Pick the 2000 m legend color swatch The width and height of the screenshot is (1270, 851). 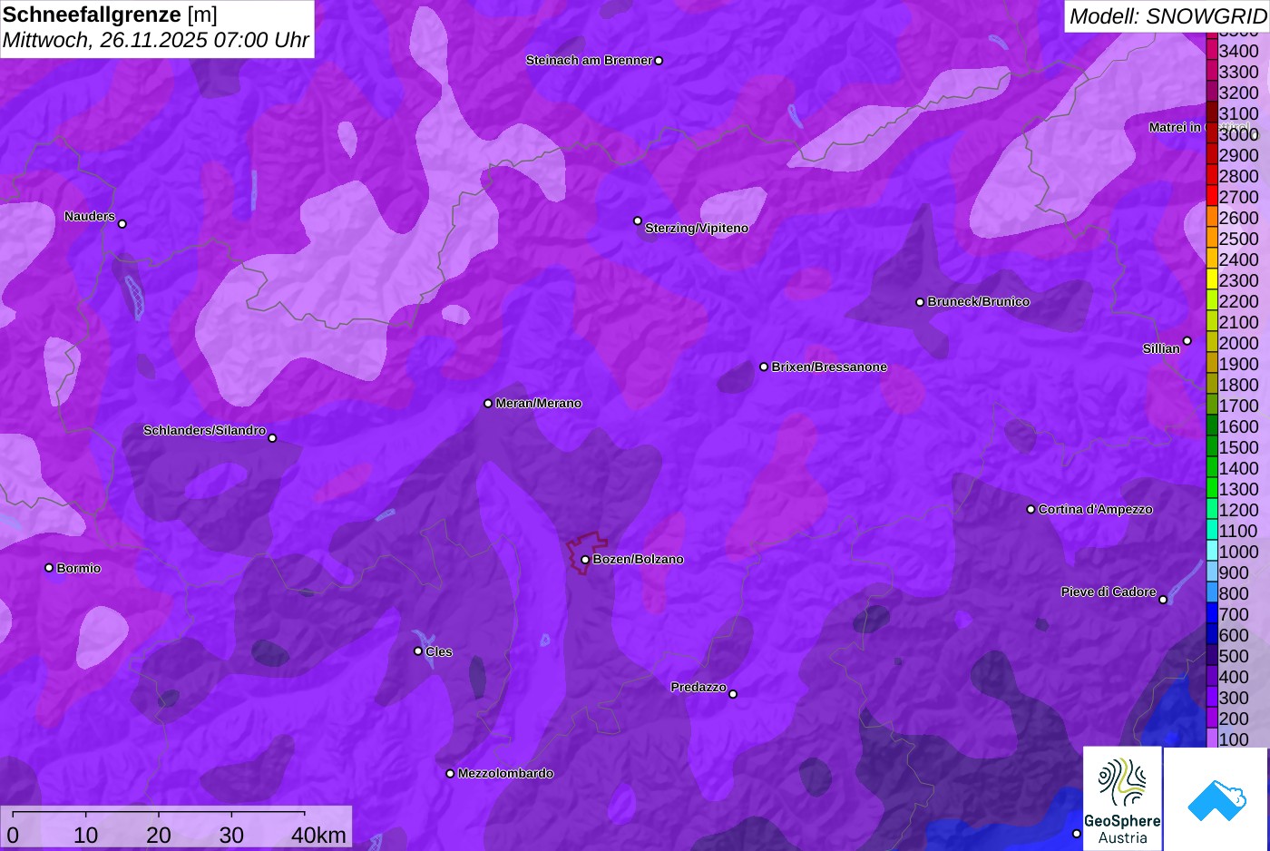pos(1212,343)
